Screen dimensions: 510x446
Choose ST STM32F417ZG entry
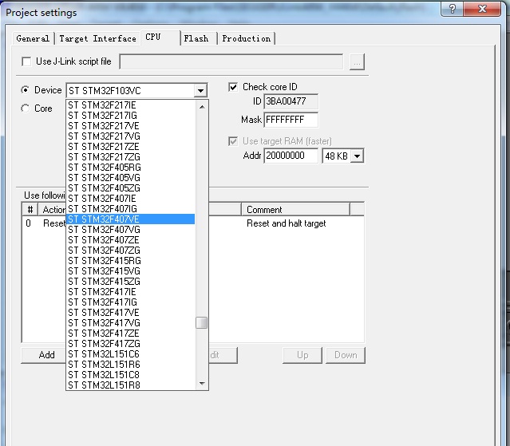click(130, 344)
